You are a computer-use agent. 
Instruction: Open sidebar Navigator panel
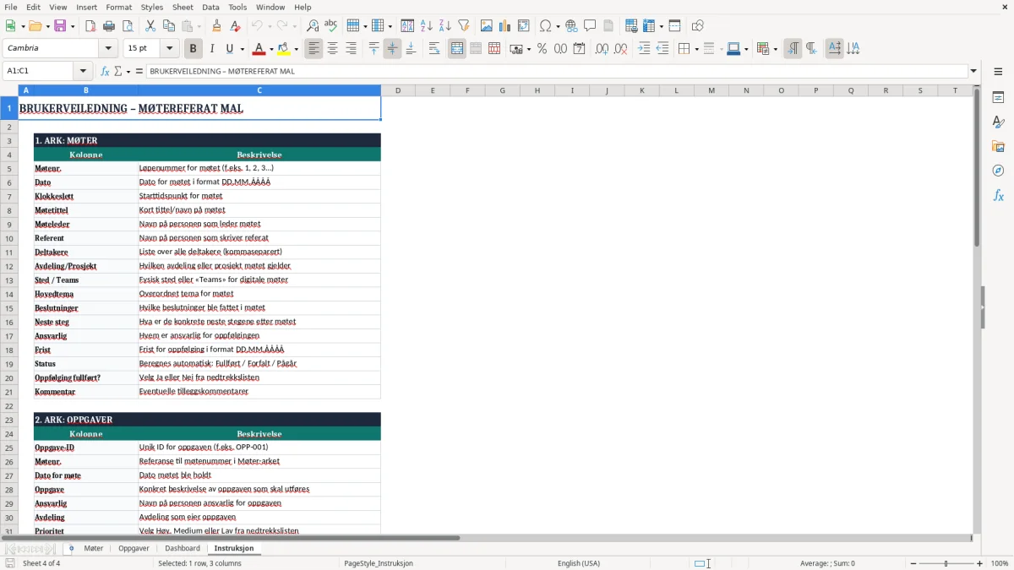[998, 171]
